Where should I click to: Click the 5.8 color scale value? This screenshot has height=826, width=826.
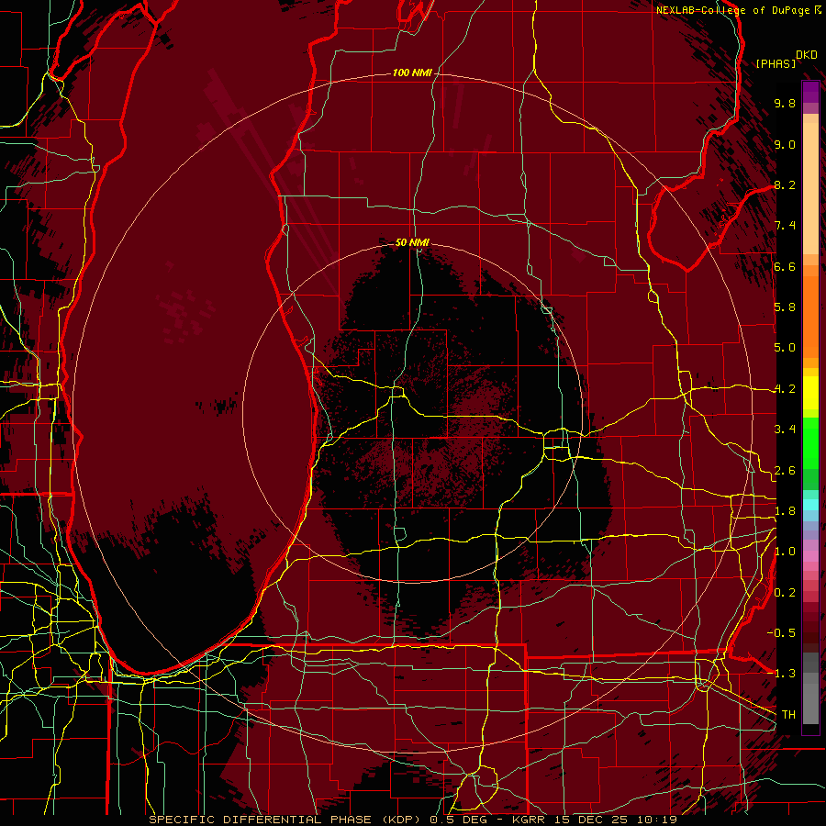[785, 307]
